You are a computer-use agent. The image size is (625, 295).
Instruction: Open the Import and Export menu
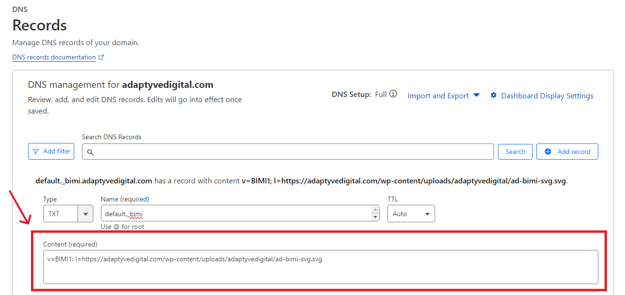438,96
